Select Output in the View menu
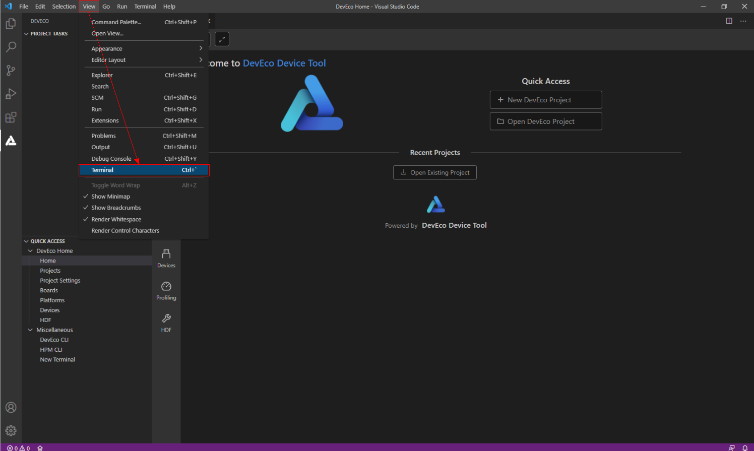 pyautogui.click(x=144, y=147)
